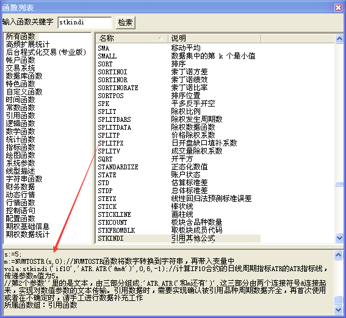Click function list scroll up arrow
Screen dimensions: 346x318
pos(339,39)
